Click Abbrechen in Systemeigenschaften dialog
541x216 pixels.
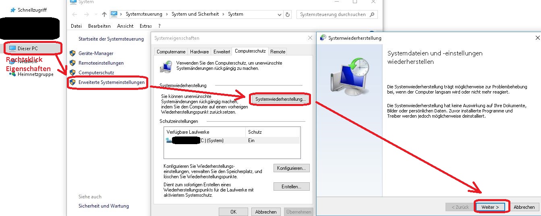(x=266, y=212)
